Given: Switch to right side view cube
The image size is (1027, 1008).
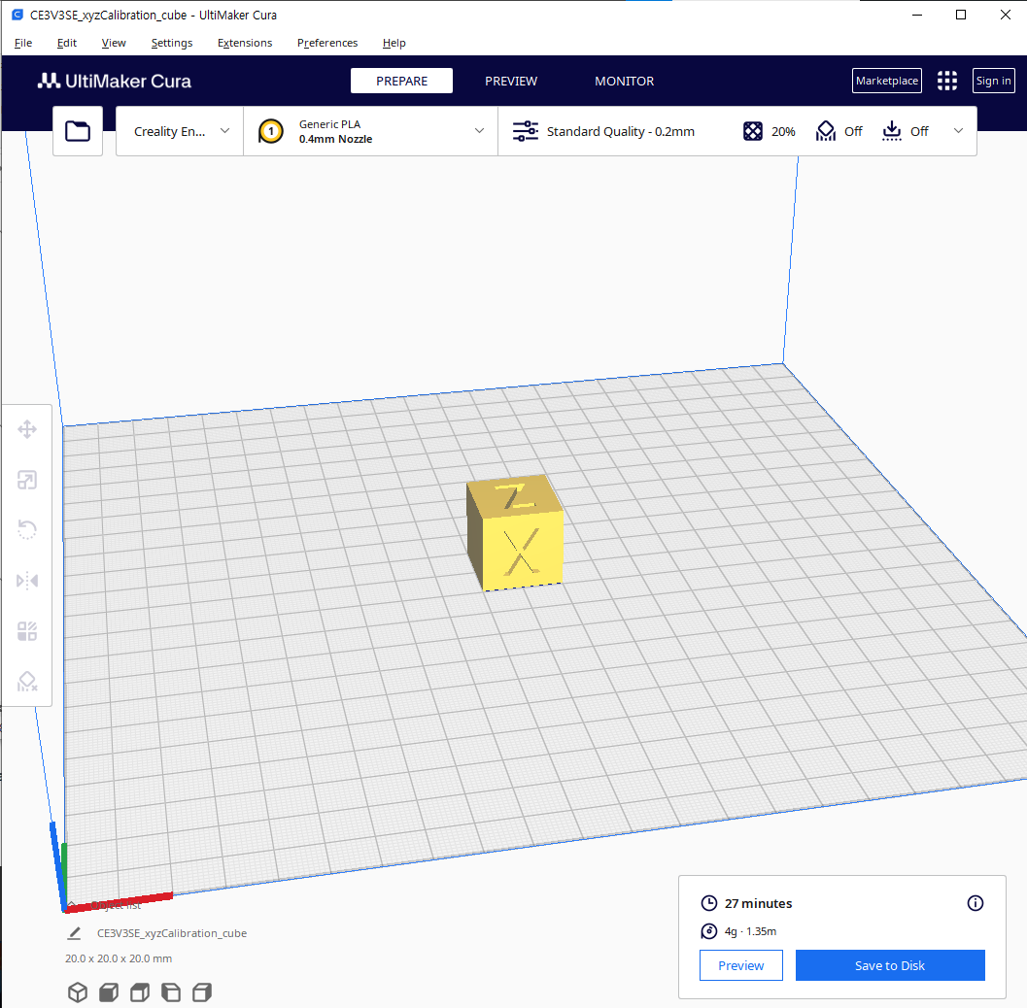Looking at the screenshot, I should pyautogui.click(x=202, y=992).
